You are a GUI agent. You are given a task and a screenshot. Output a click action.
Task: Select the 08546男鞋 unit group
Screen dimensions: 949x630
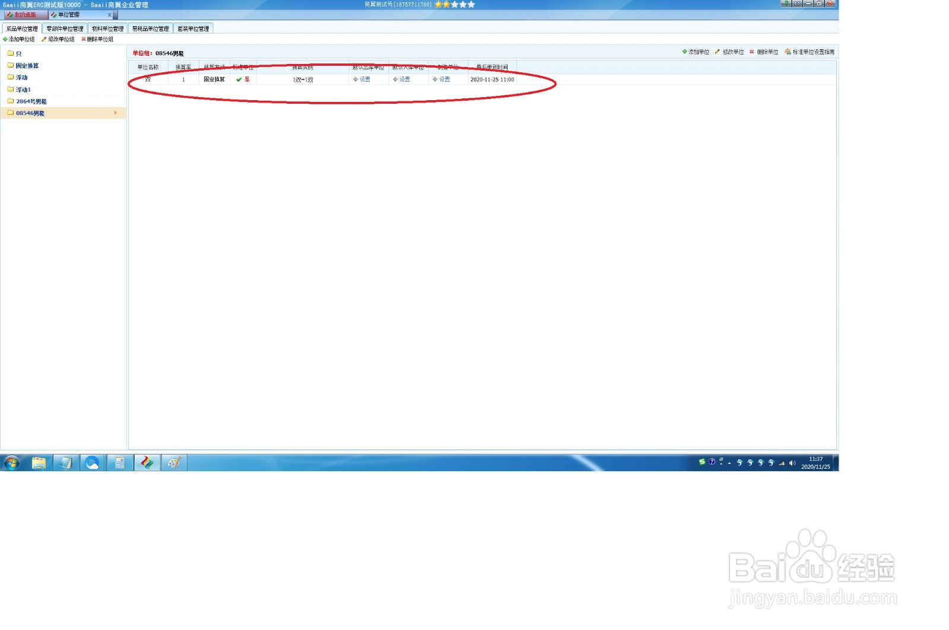63,113
